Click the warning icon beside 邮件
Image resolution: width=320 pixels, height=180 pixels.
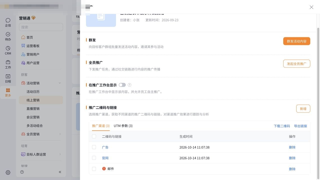pyautogui.click(x=104, y=169)
